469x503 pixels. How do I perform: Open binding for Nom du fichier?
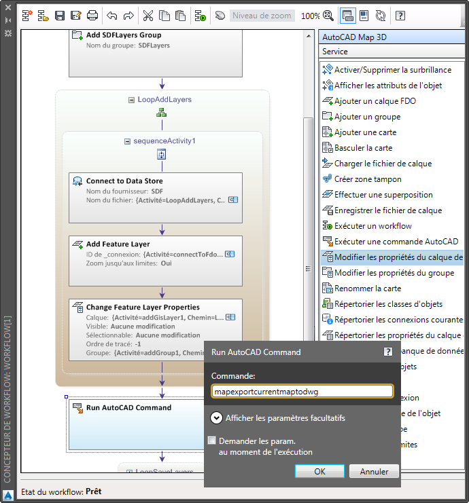click(233, 200)
